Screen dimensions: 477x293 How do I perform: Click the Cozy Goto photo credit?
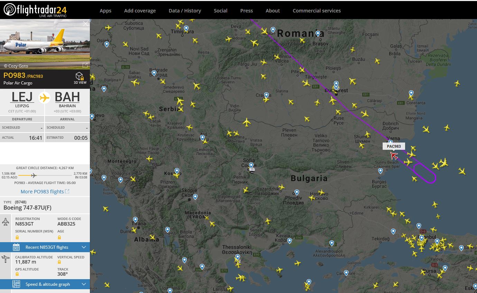coord(16,66)
